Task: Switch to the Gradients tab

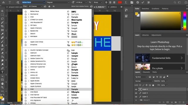Action: (x=155, y=9)
